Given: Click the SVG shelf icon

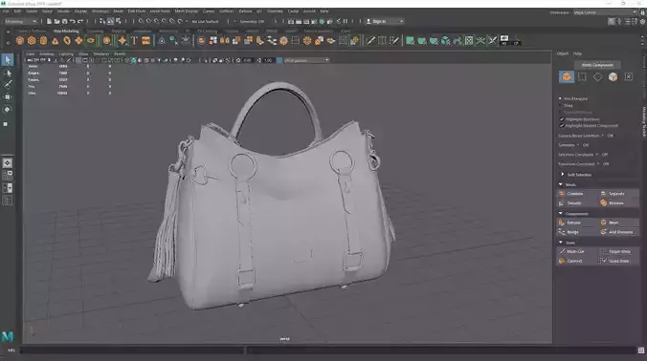Looking at the screenshot, I should [145, 40].
